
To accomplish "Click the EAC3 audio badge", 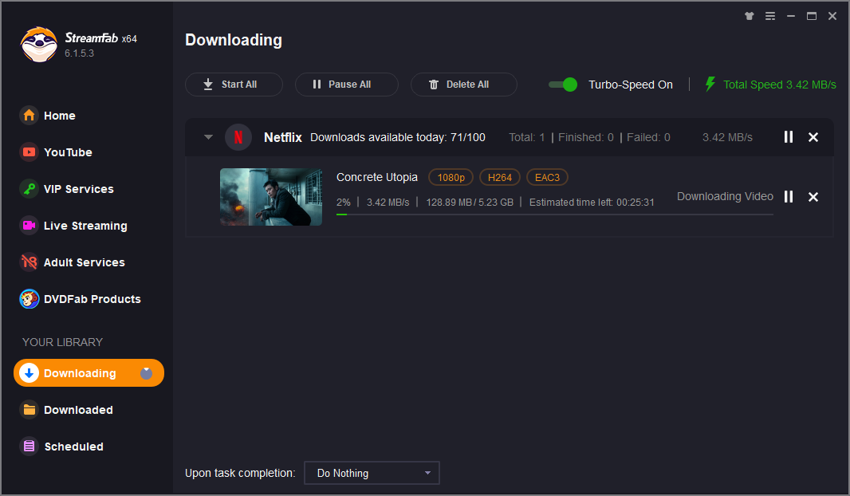I will [547, 177].
